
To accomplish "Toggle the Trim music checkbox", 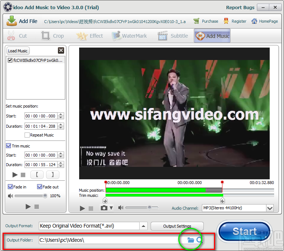I will [x=8, y=146].
